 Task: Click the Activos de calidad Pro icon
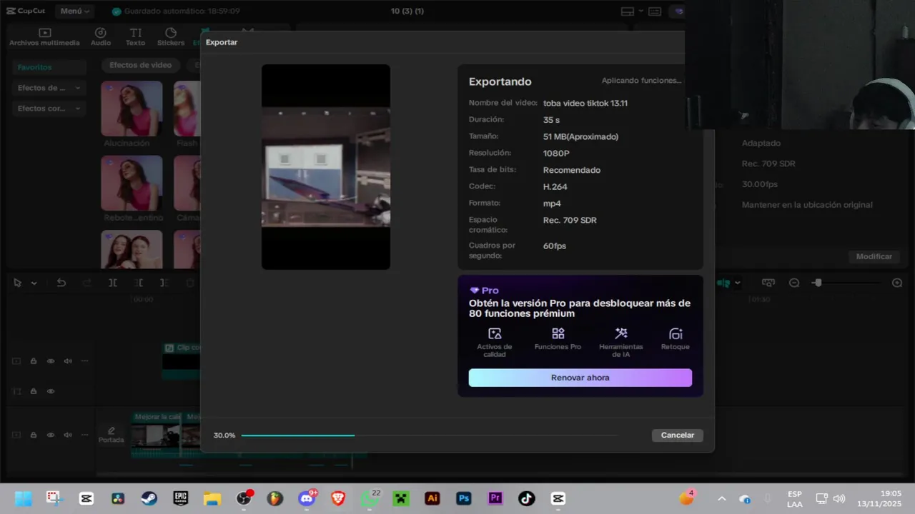(495, 333)
